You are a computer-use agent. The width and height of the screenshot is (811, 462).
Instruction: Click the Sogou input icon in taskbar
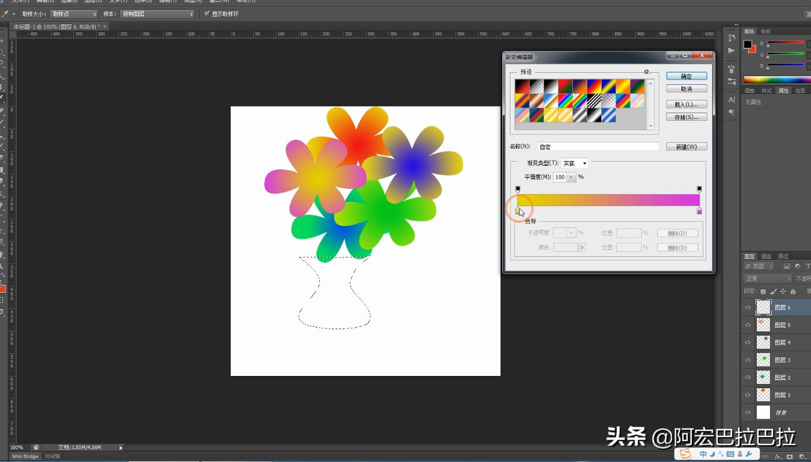point(686,454)
